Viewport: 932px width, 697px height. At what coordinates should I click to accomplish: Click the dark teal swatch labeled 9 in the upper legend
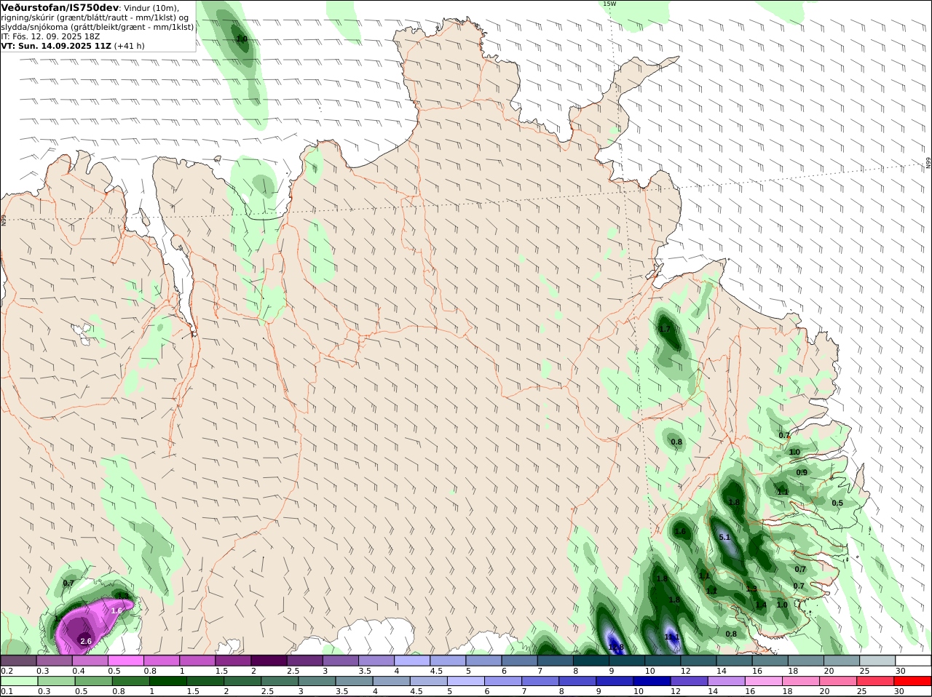628,660
